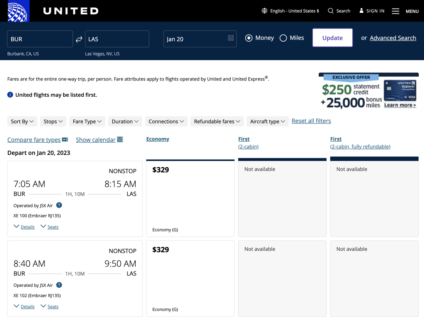Select the Money radio button
The height and width of the screenshot is (317, 424).
(249, 38)
